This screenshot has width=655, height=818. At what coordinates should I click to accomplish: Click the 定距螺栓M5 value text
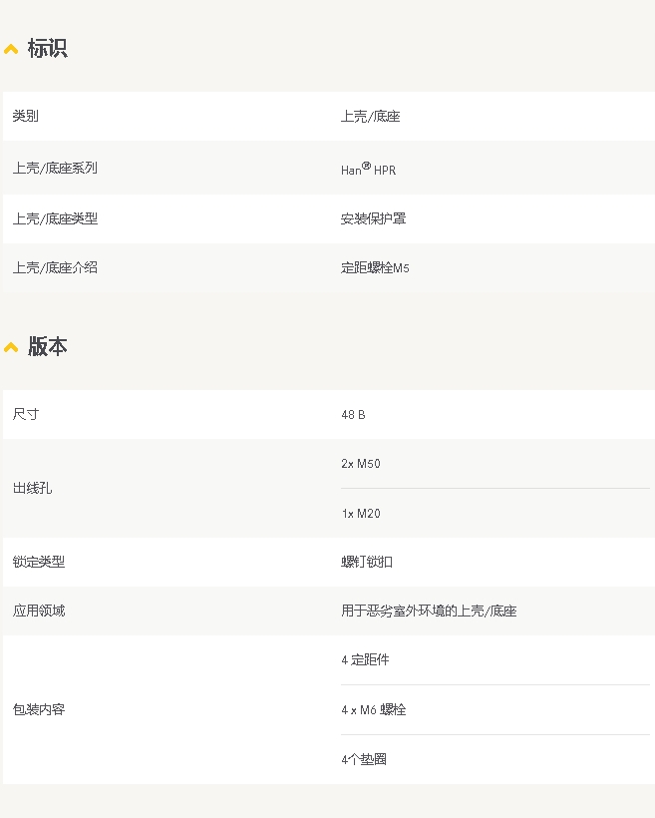(375, 267)
